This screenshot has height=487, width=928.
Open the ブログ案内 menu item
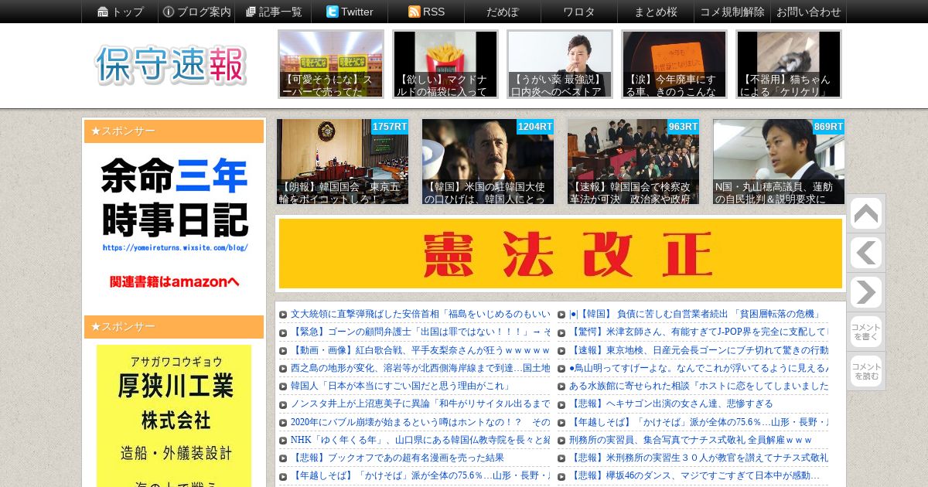(x=196, y=12)
